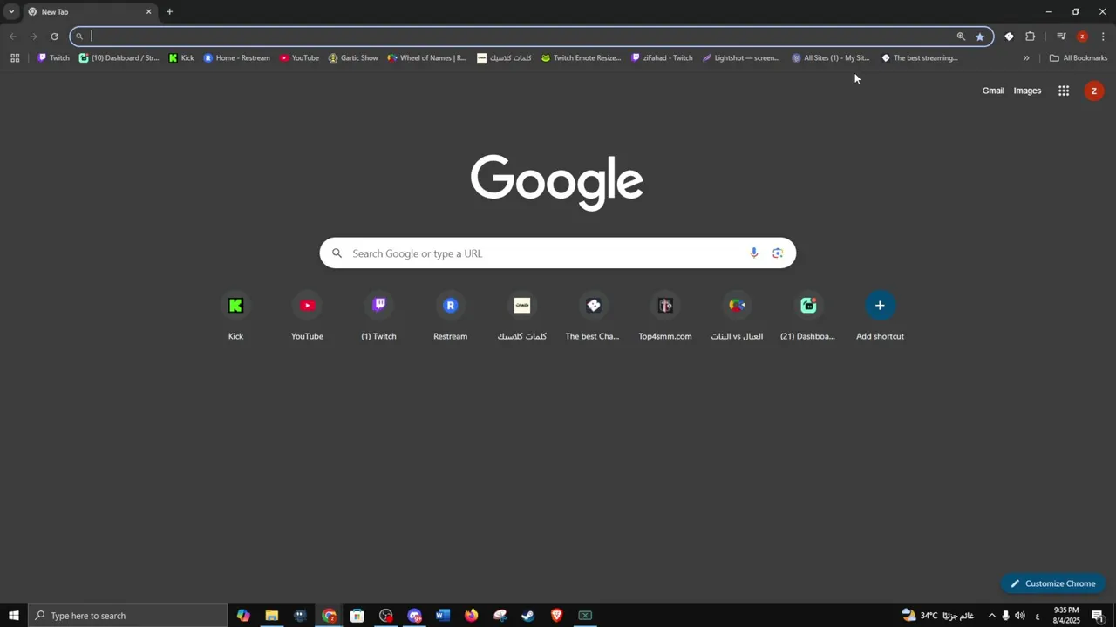
Task: Open the Windows Start menu
Action: coord(14,616)
